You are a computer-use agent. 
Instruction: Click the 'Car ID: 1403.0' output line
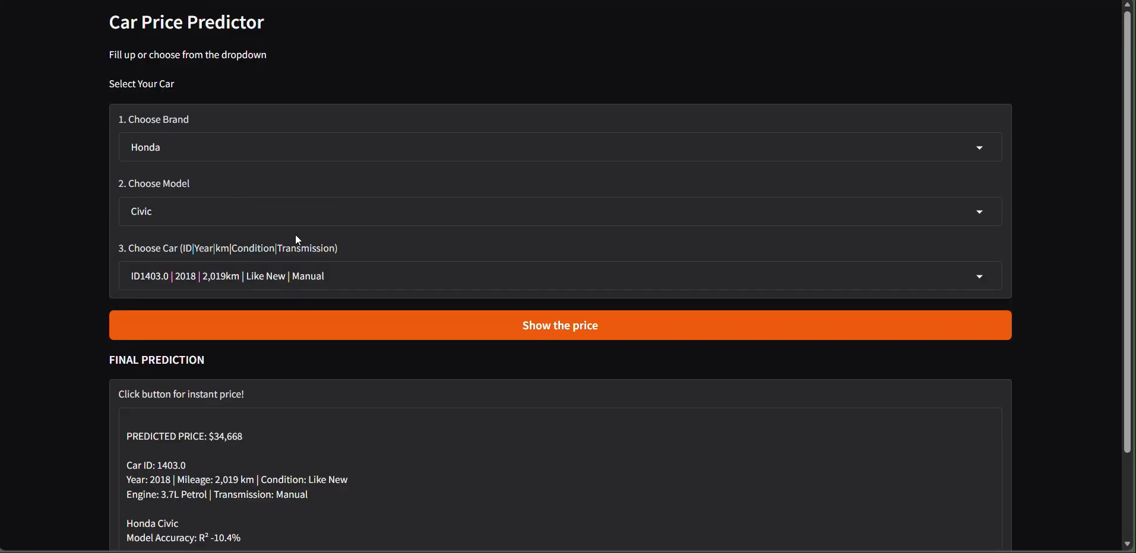click(x=156, y=466)
